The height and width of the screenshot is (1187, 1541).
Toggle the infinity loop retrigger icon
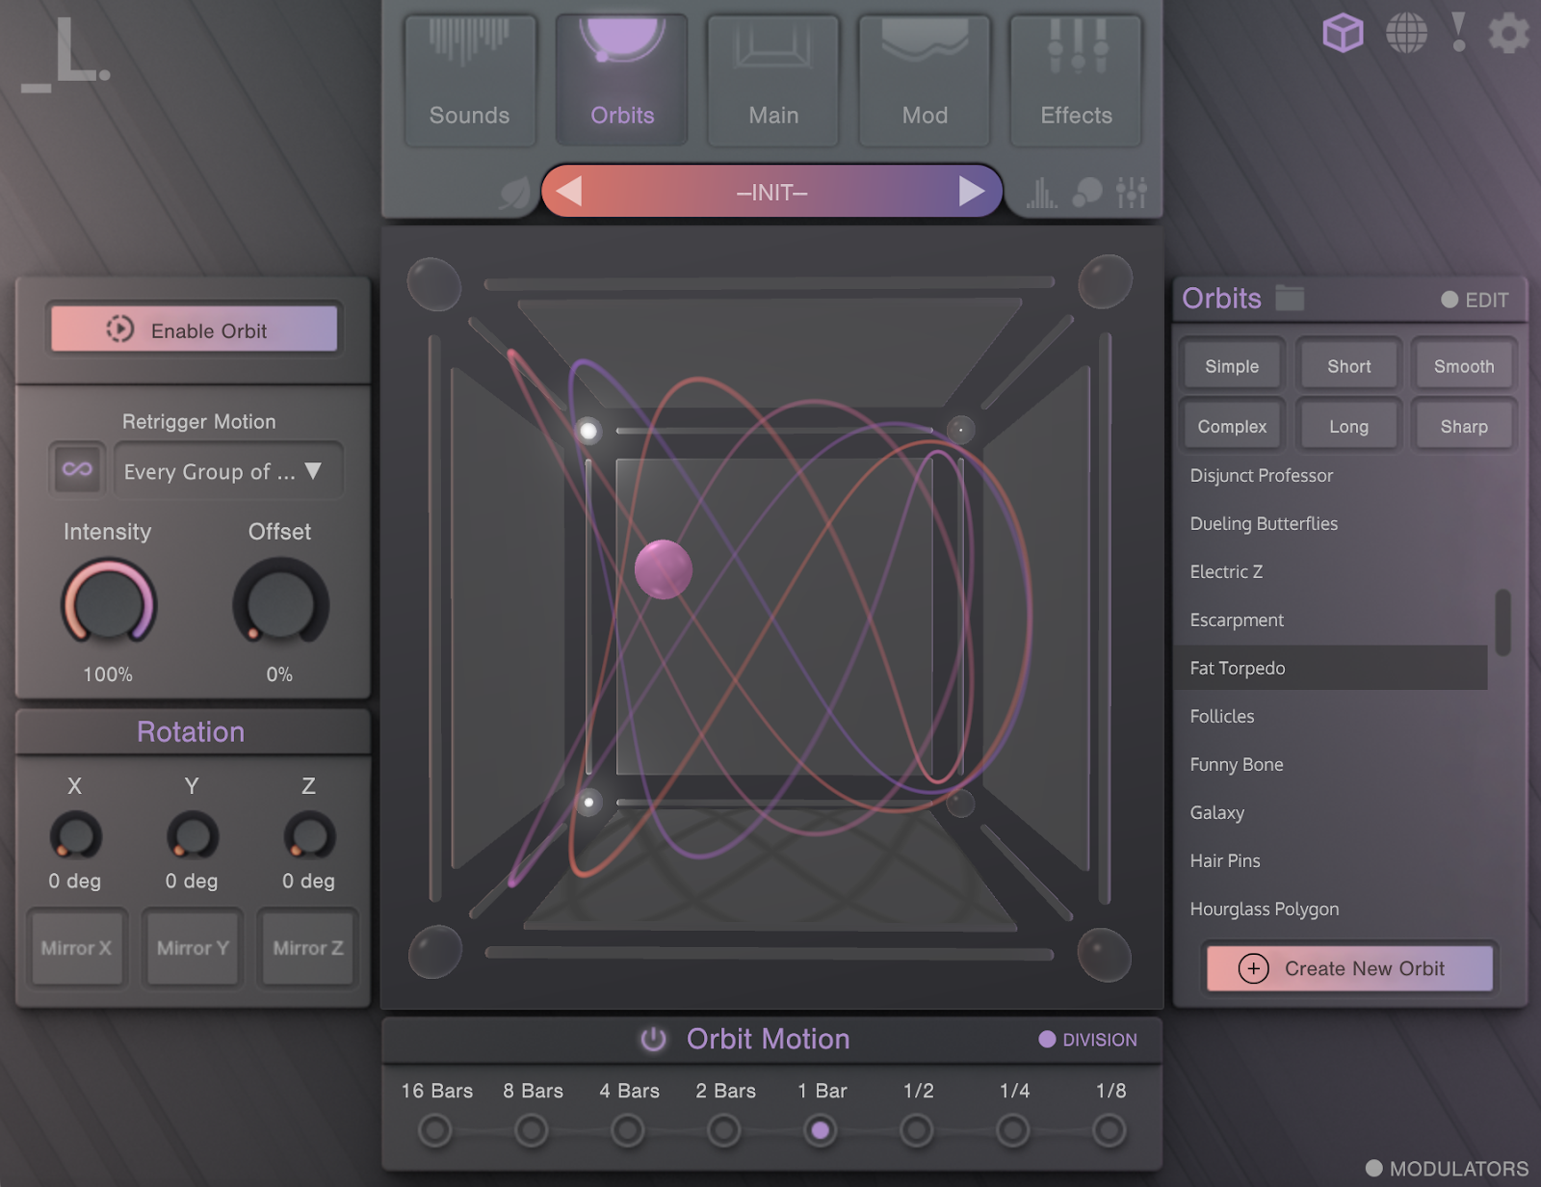[77, 470]
